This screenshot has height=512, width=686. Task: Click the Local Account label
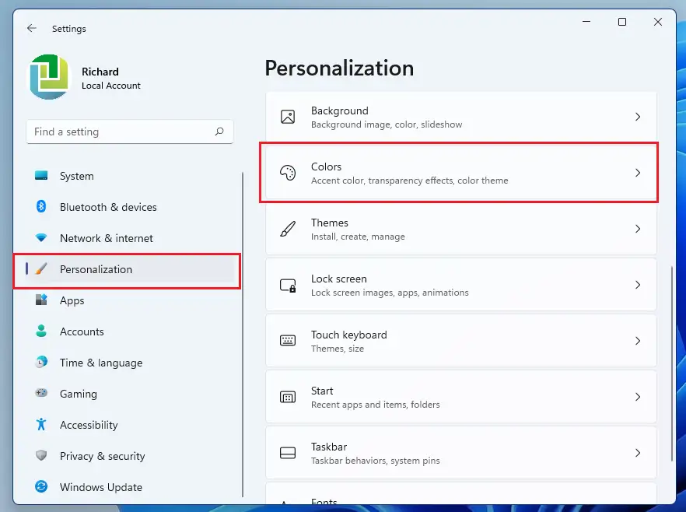coord(111,86)
